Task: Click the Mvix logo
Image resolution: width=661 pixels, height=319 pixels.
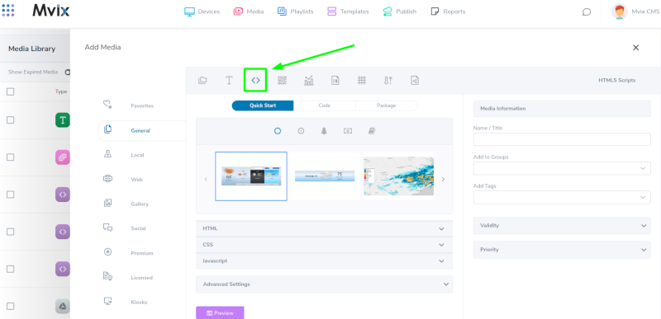Action: coord(51,11)
